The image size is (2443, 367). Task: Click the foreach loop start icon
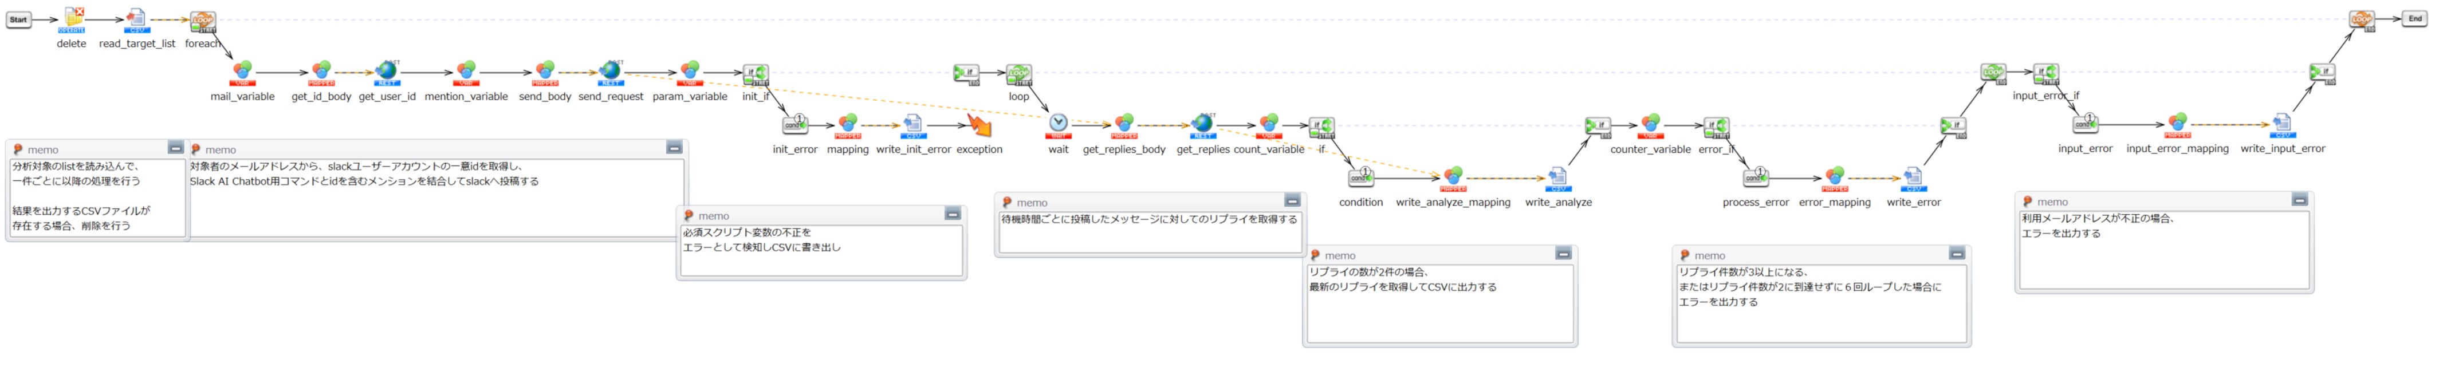pyautogui.click(x=203, y=20)
